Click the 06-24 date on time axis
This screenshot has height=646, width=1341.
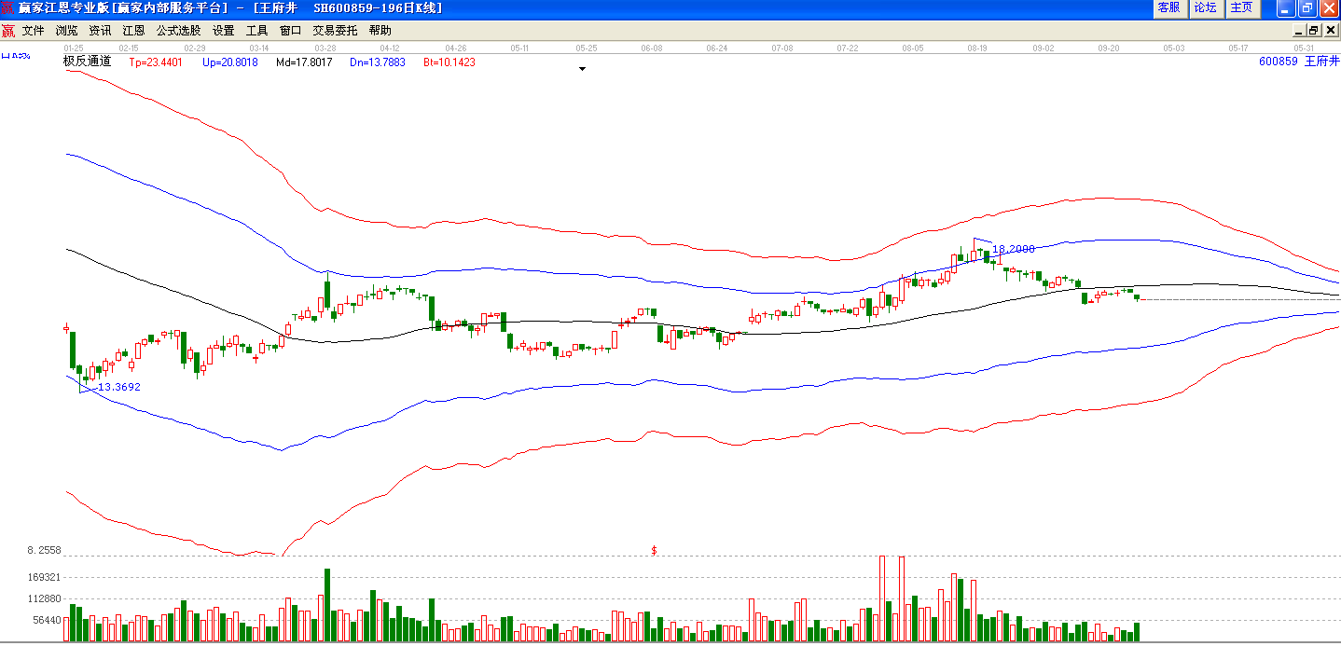coord(716,48)
